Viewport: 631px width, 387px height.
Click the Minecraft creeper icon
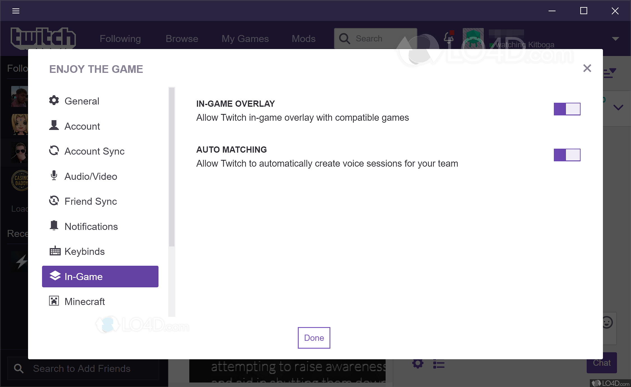pos(54,301)
